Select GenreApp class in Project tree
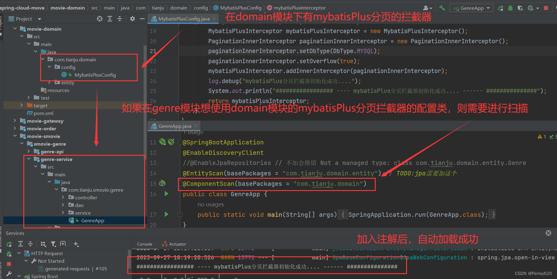The image size is (557, 279). coord(93,220)
